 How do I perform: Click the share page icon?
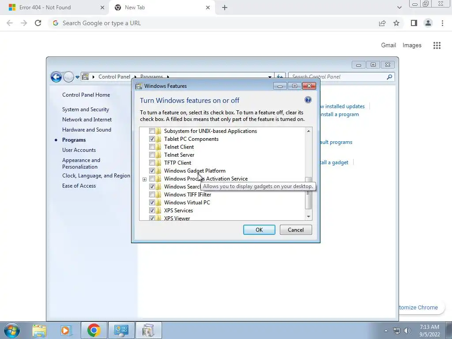(x=382, y=23)
